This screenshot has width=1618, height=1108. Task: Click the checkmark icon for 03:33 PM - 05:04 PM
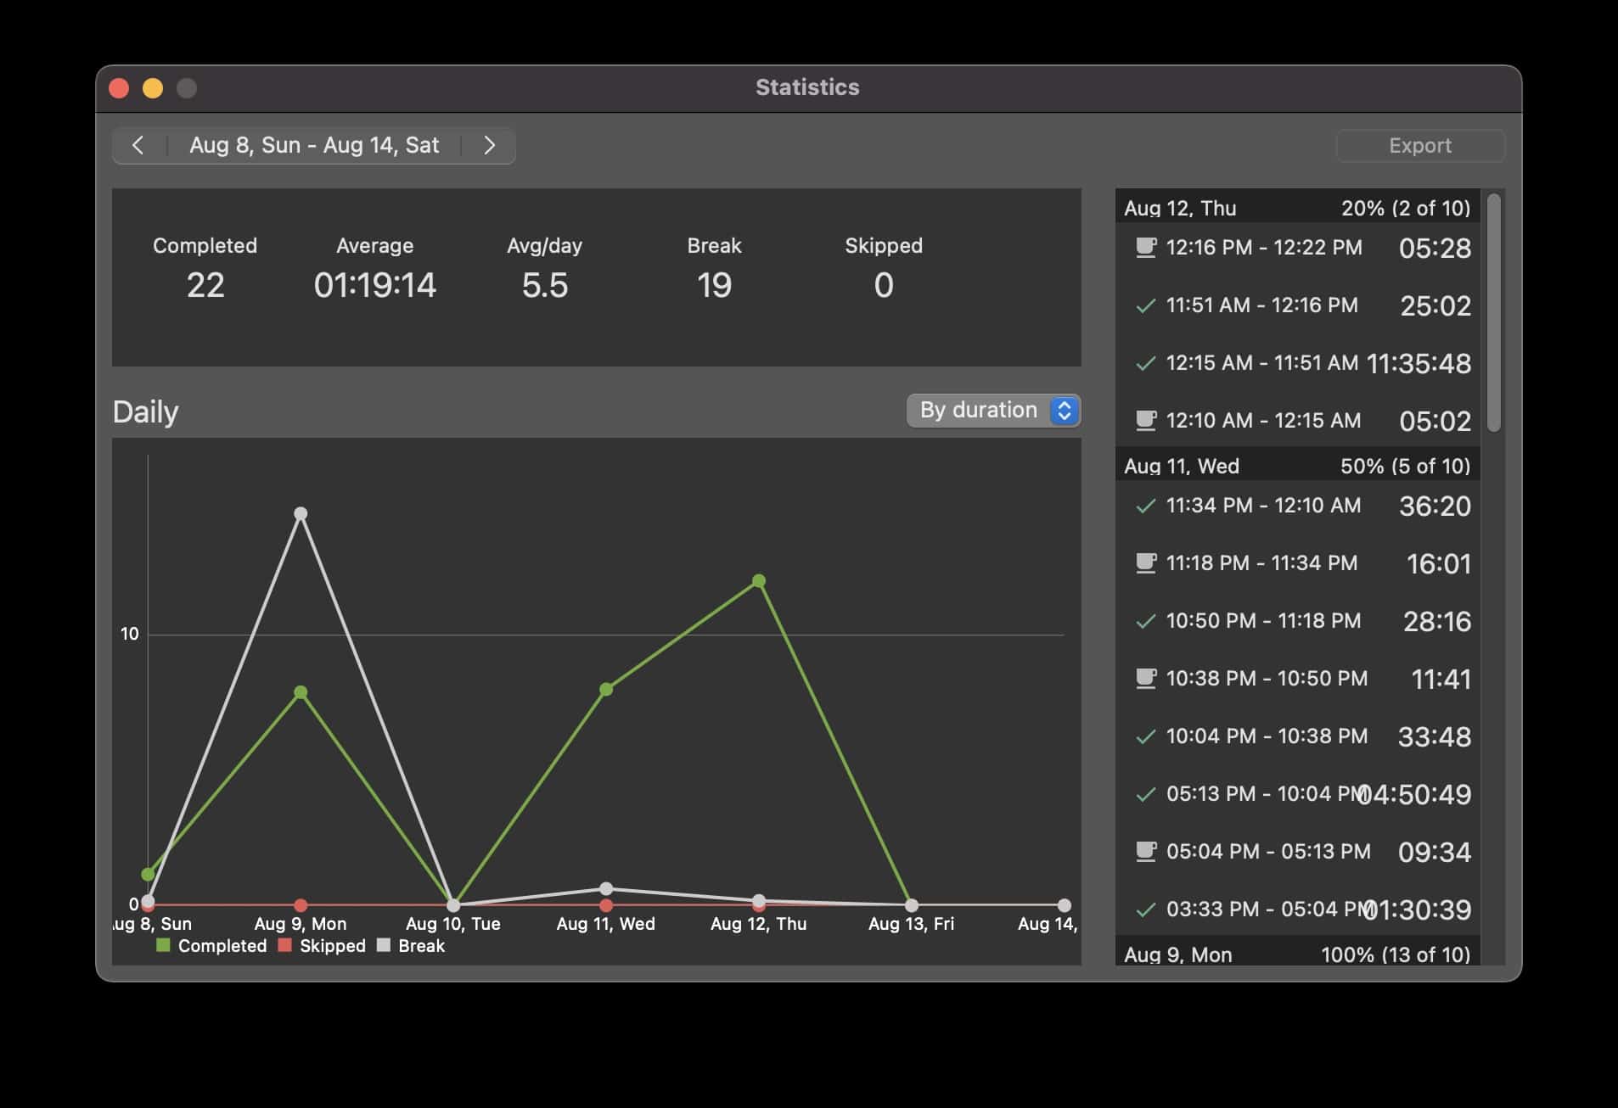pos(1146,909)
